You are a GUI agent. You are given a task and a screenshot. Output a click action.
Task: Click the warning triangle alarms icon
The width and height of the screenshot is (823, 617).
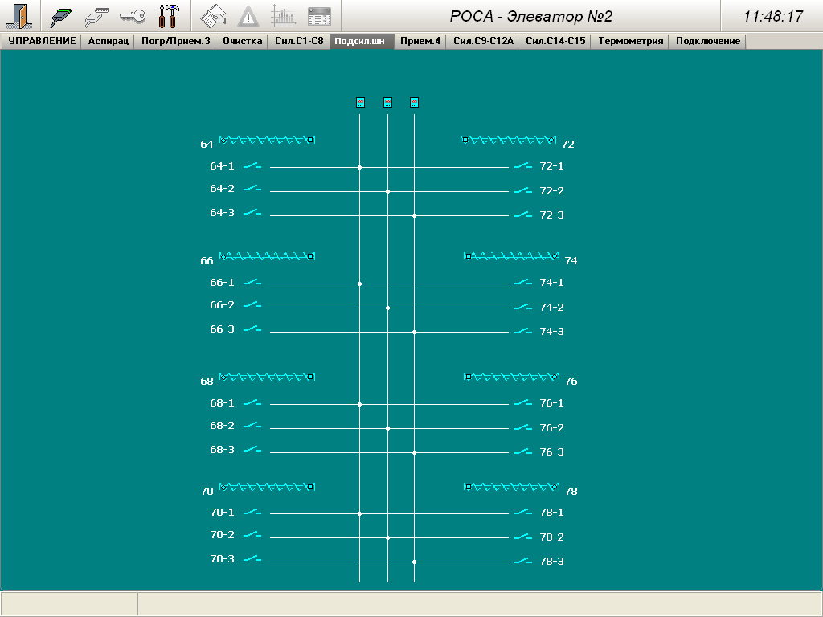[249, 16]
